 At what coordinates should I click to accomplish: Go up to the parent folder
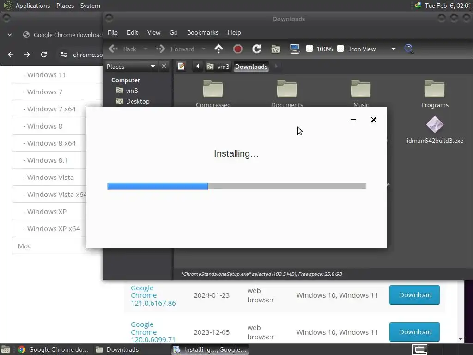click(x=218, y=49)
